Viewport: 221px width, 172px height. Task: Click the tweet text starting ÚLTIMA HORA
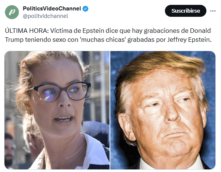(x=108, y=35)
